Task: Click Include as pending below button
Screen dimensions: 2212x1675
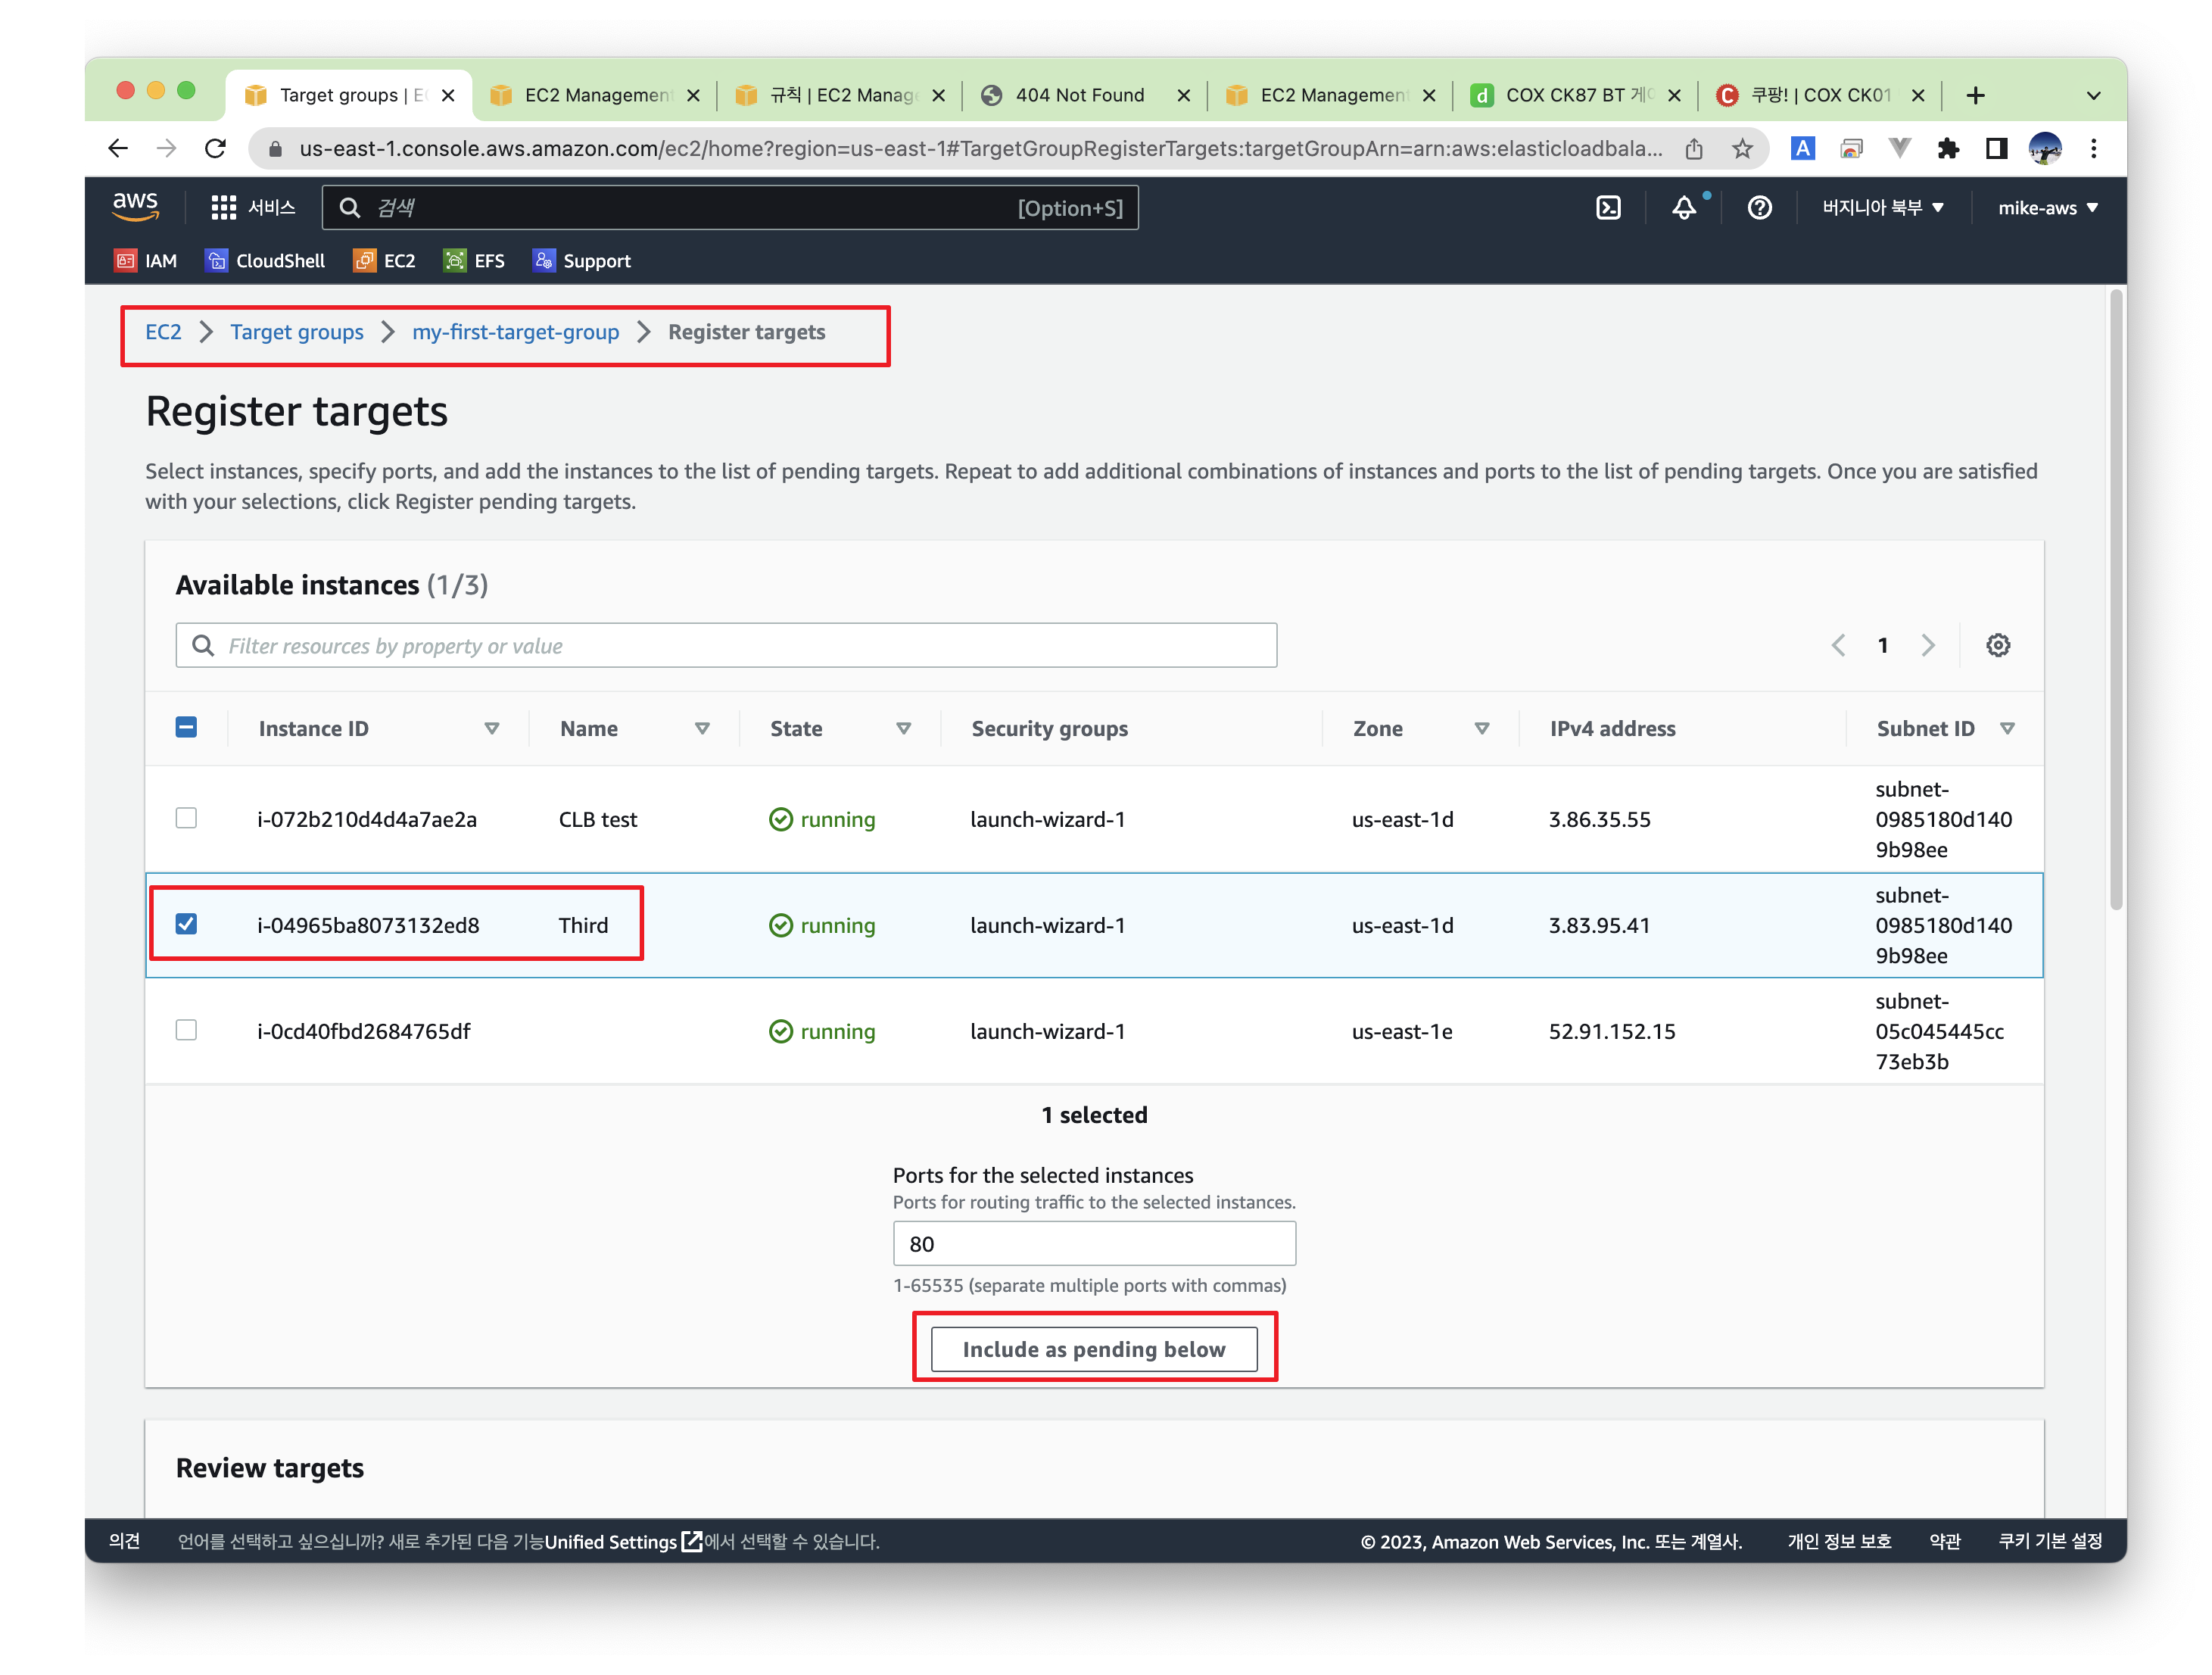Action: tap(1093, 1349)
